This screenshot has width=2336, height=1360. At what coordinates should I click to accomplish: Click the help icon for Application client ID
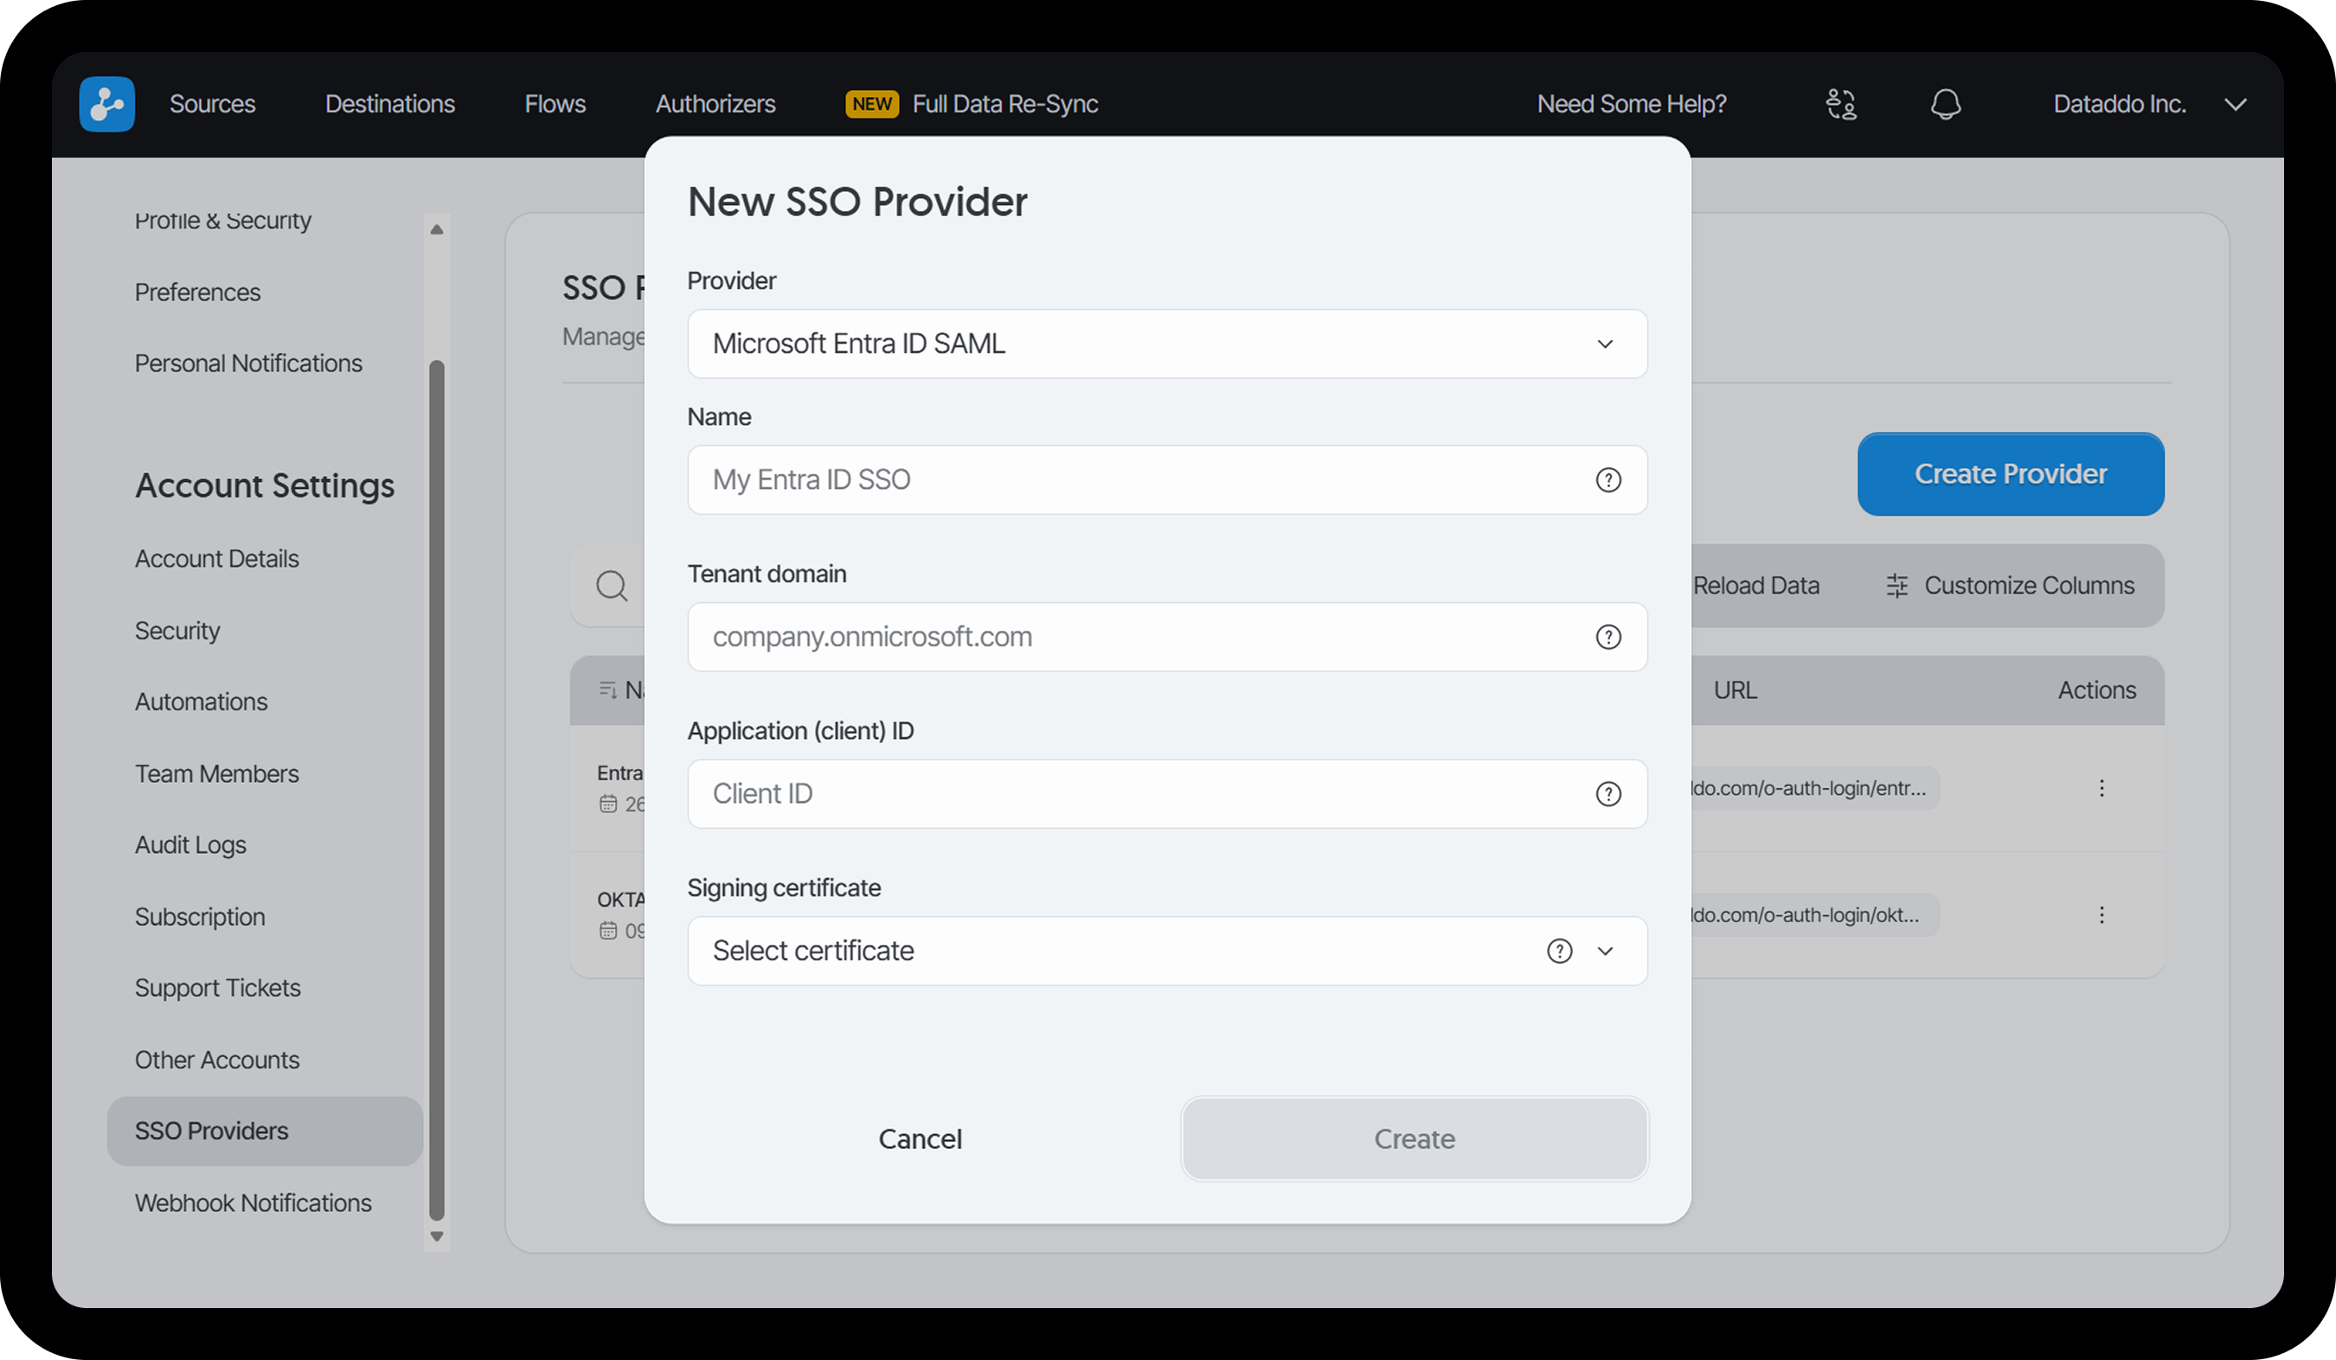[1608, 793]
